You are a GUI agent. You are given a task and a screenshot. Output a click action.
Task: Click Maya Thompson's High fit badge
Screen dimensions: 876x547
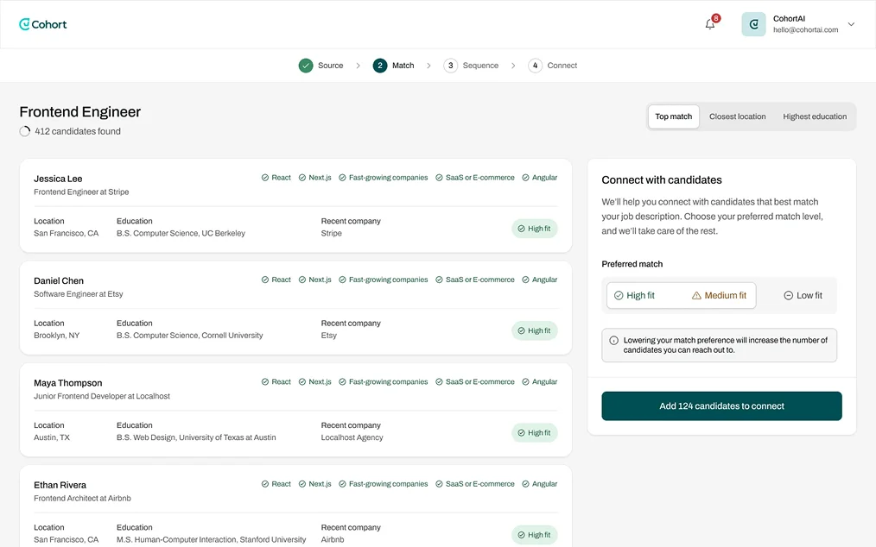(534, 432)
